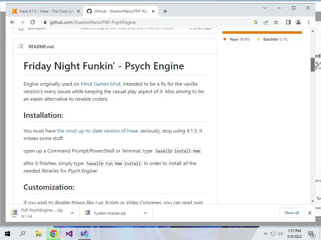Viewport: 321px width, 240px height.
Task: Click the scrollbar up arrow
Action: click(313, 31)
